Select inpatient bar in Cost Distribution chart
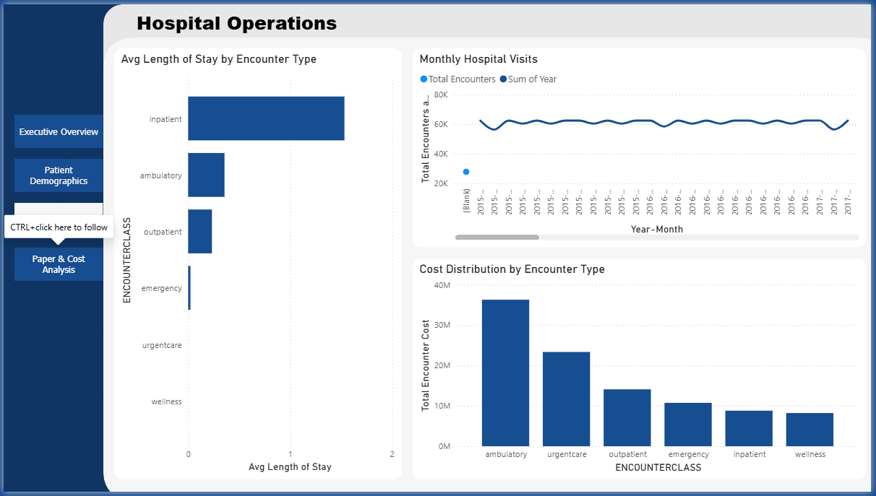The height and width of the screenshot is (496, 876). point(749,428)
